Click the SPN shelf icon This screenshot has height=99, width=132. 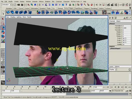[x=109, y=12]
